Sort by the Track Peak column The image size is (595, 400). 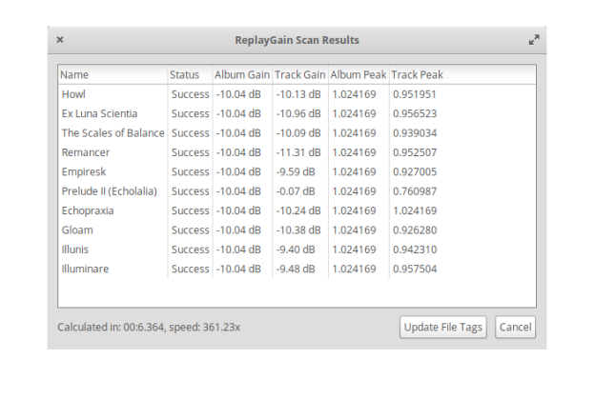click(417, 74)
